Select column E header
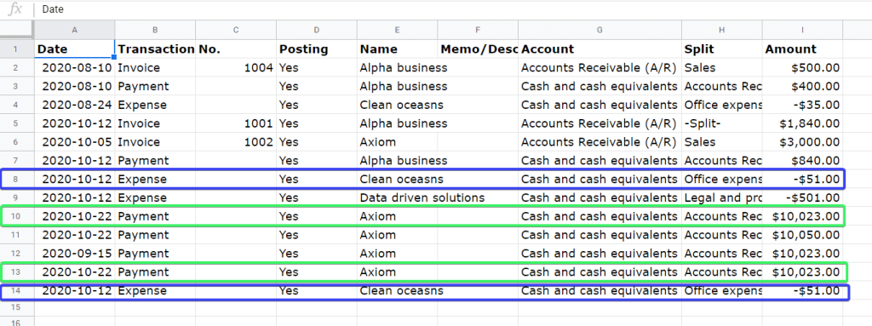The height and width of the screenshot is (326, 872). pyautogui.click(x=397, y=30)
